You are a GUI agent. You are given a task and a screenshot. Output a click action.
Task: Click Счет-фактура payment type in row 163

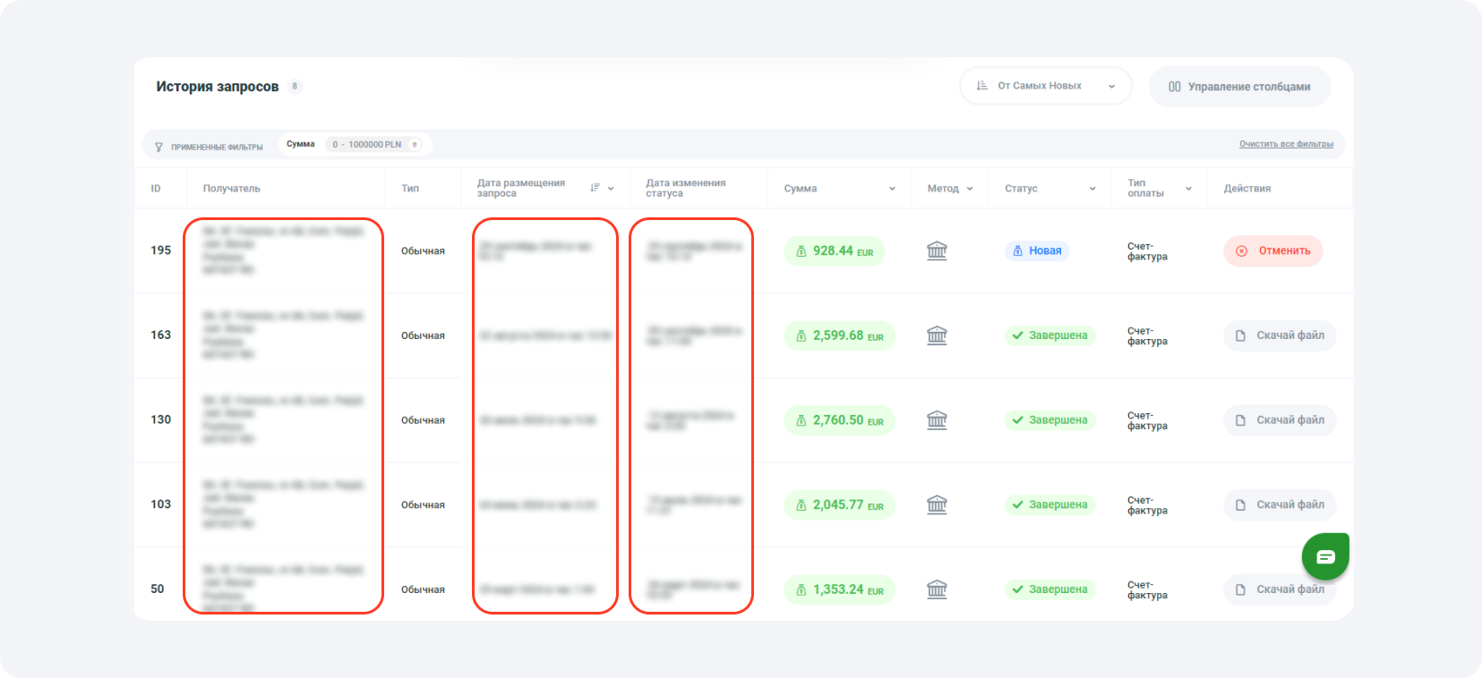tap(1147, 336)
